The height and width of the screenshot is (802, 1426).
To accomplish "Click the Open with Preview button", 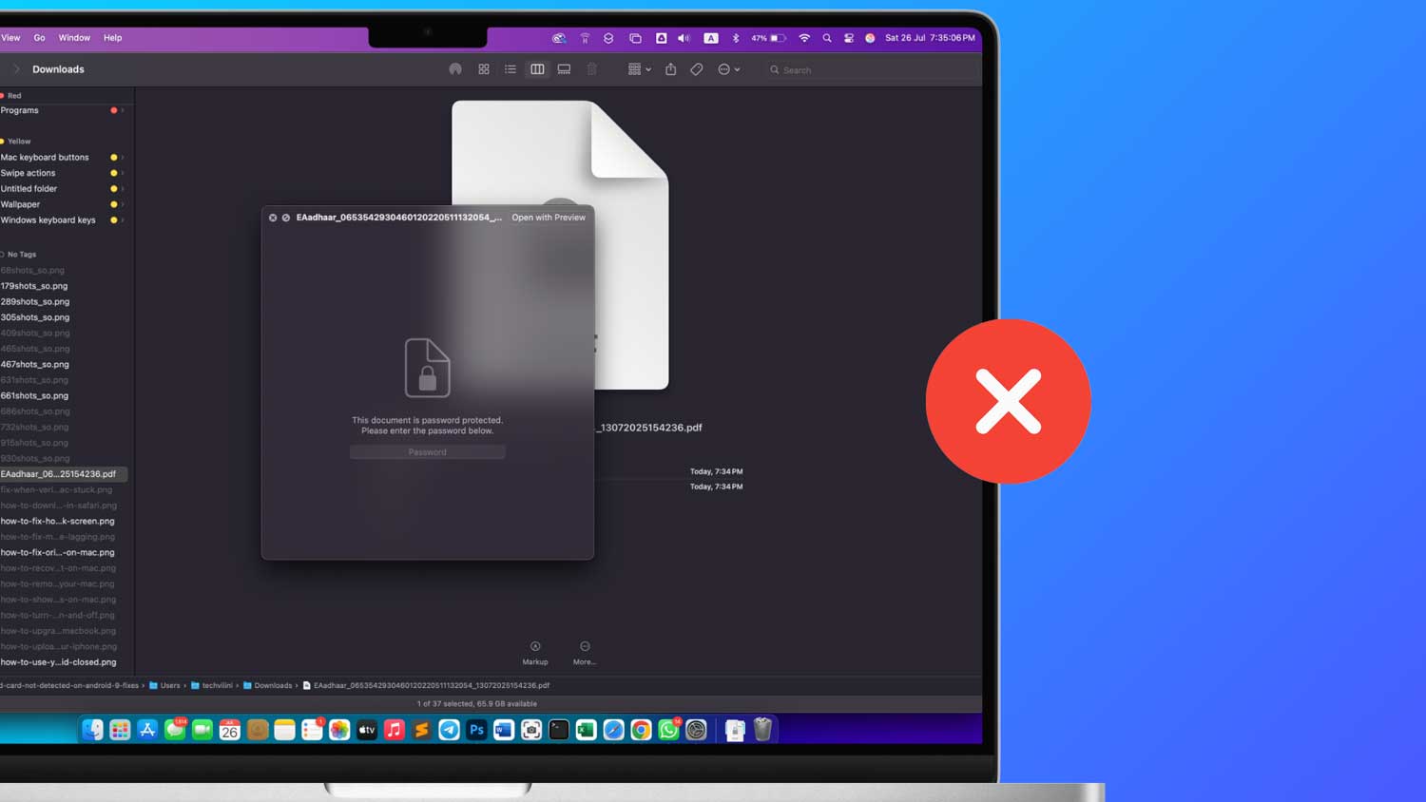I will (x=549, y=217).
